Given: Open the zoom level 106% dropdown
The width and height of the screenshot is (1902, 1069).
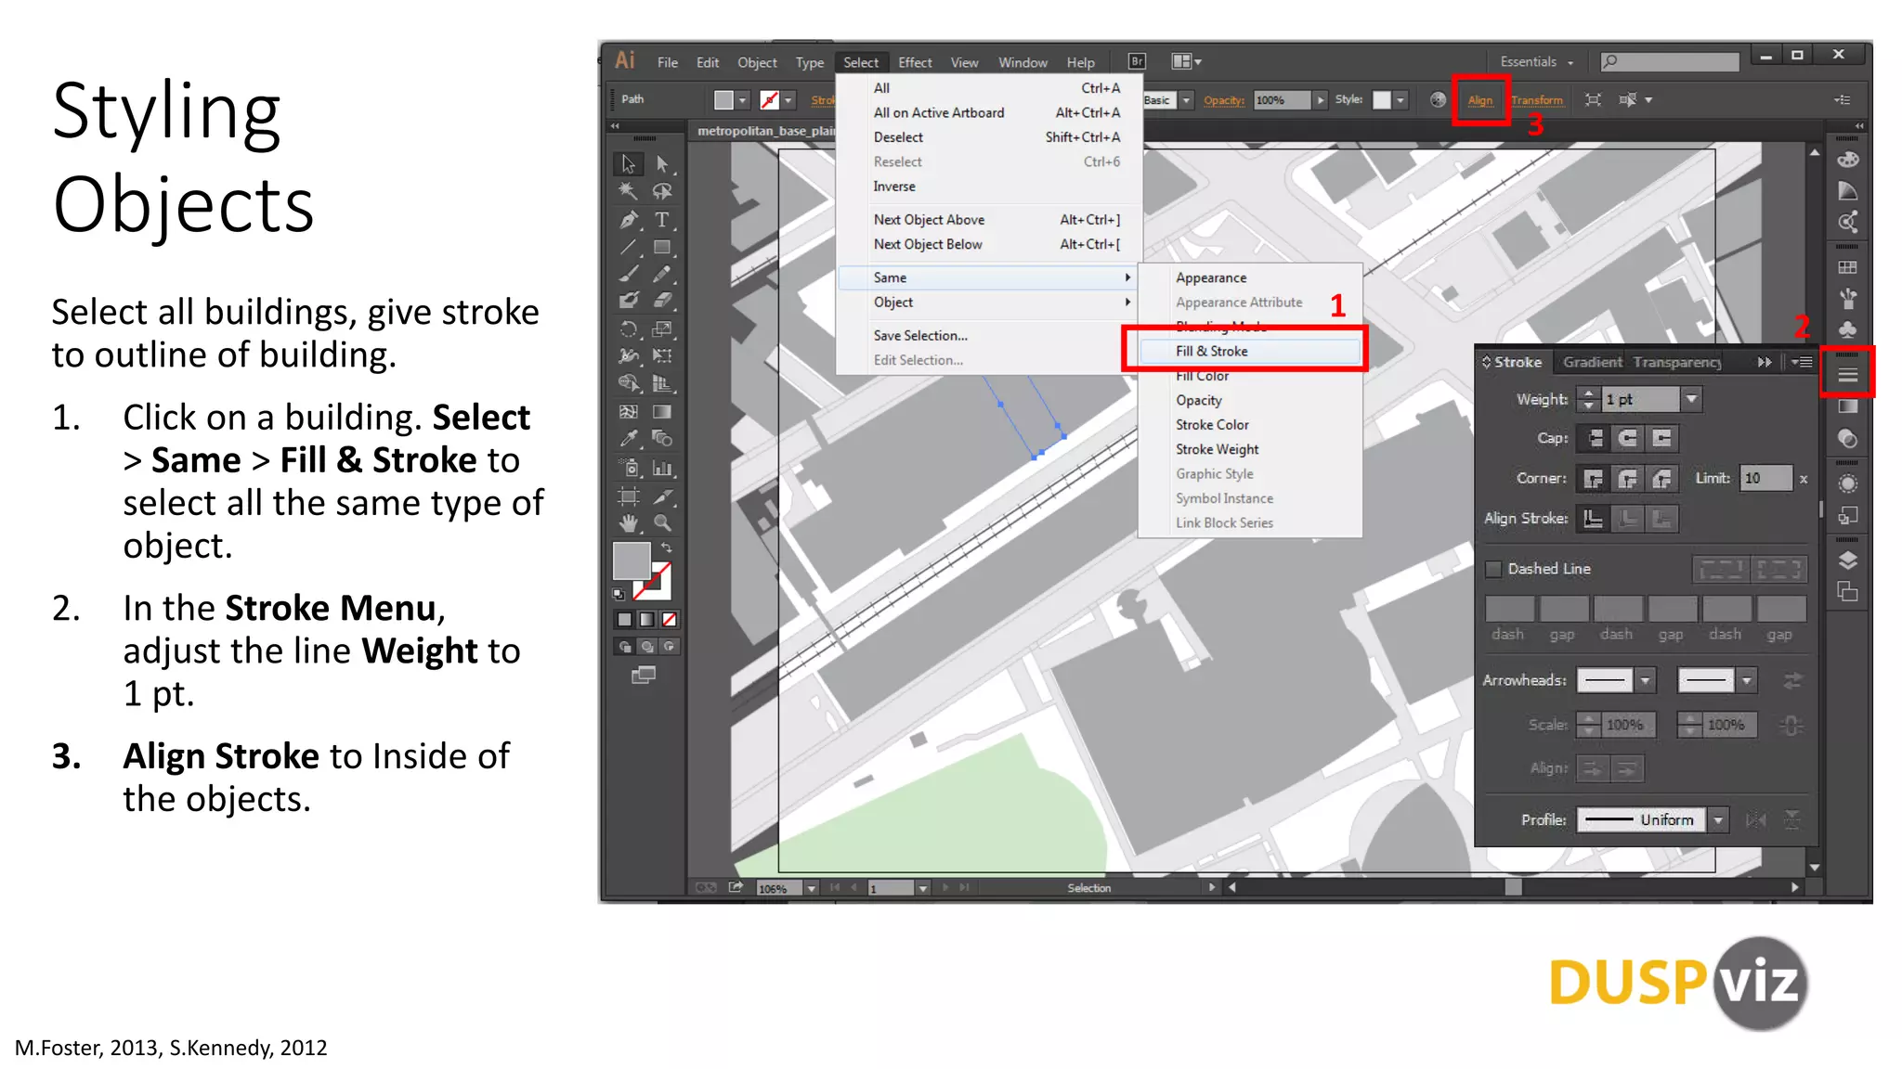Looking at the screenshot, I should tap(811, 888).
